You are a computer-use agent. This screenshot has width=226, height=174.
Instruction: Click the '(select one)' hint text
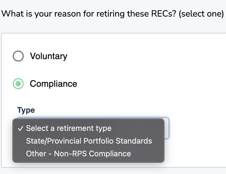tap(201, 14)
